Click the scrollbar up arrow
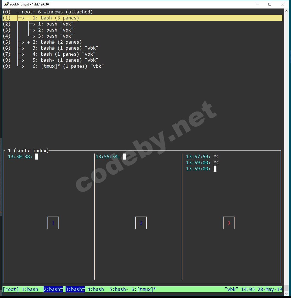Viewport: 291px width, 298px height. point(286,11)
